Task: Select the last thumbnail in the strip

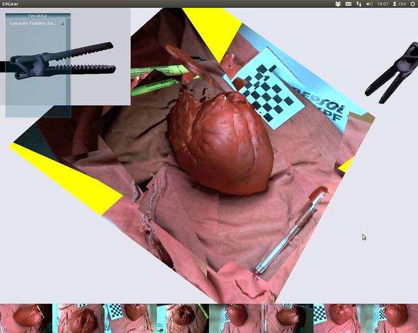Action: (392, 319)
